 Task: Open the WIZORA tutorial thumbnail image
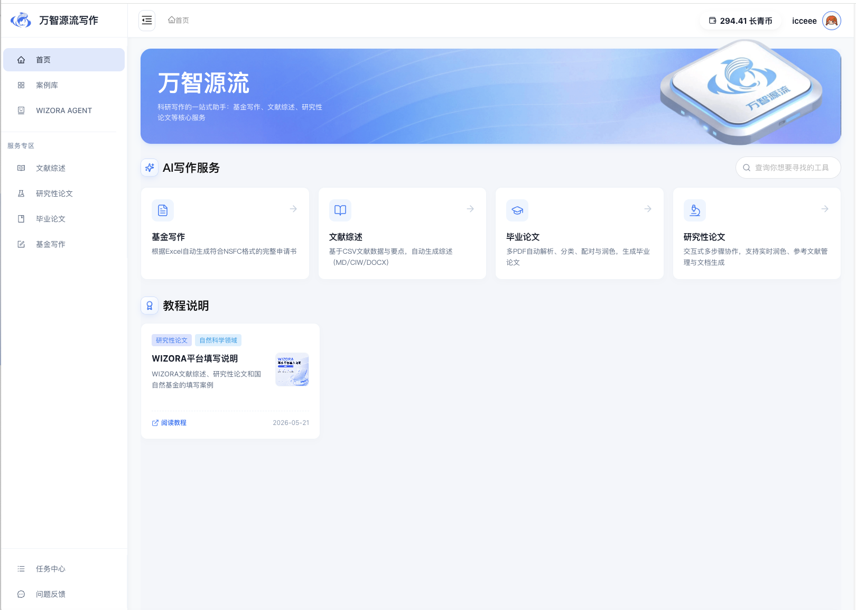(292, 369)
